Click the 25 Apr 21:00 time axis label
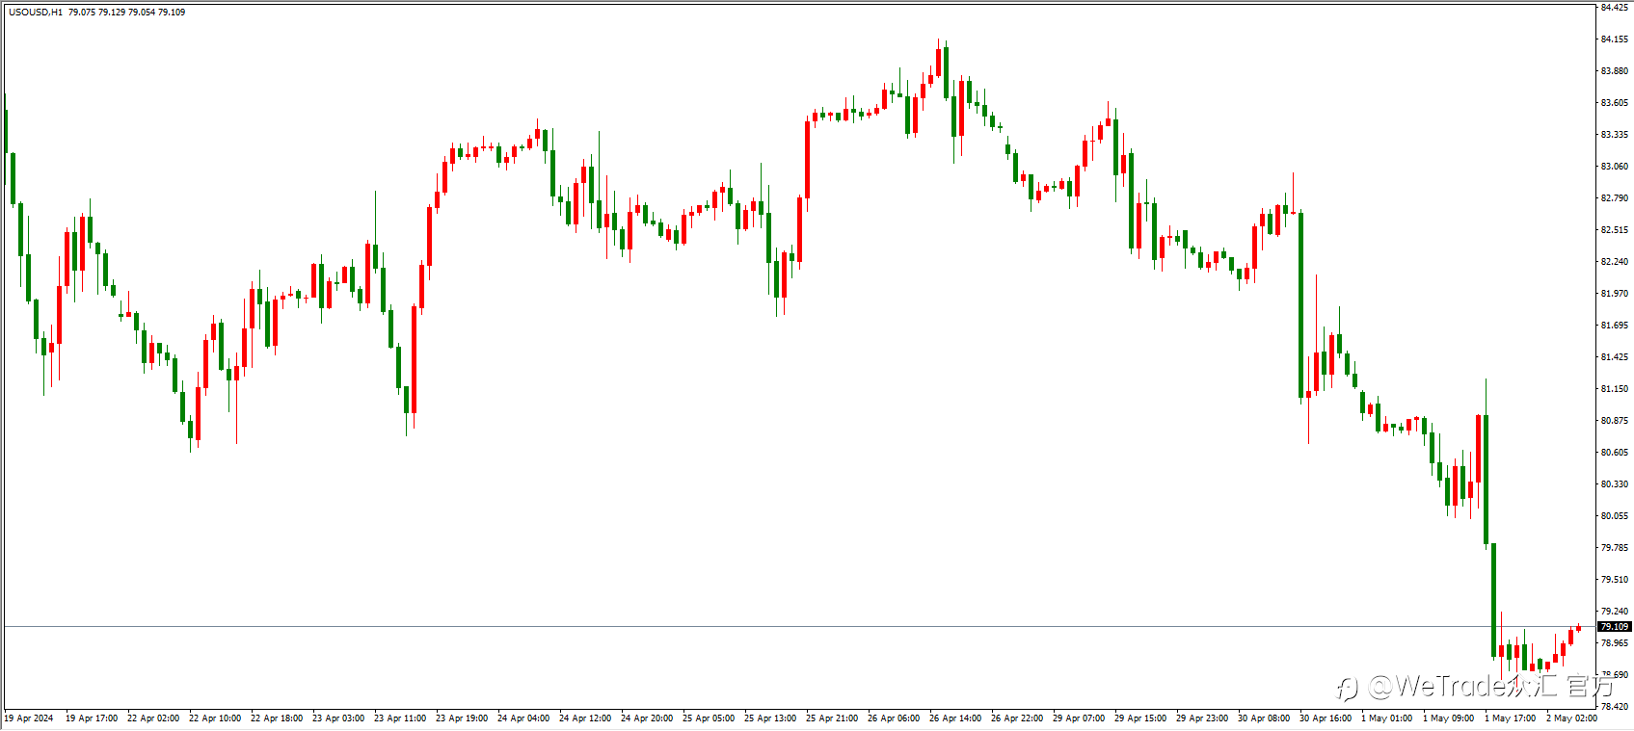This screenshot has height=731, width=1634. [x=832, y=718]
